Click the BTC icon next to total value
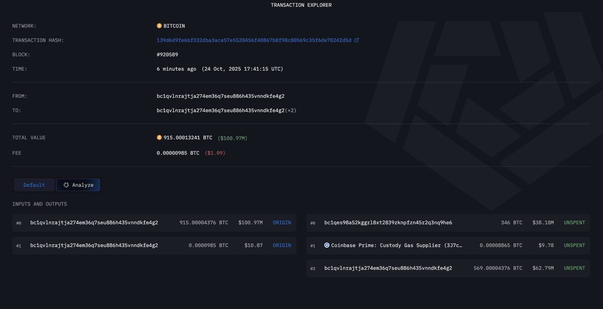 pos(159,138)
